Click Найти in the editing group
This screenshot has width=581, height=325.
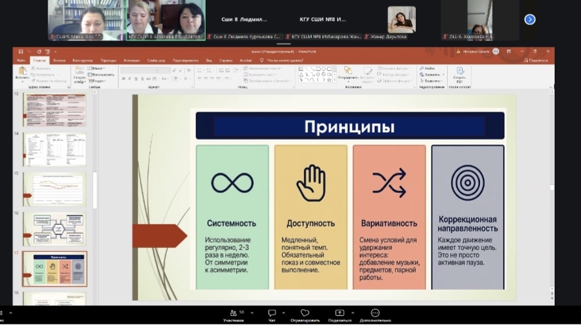pos(429,68)
